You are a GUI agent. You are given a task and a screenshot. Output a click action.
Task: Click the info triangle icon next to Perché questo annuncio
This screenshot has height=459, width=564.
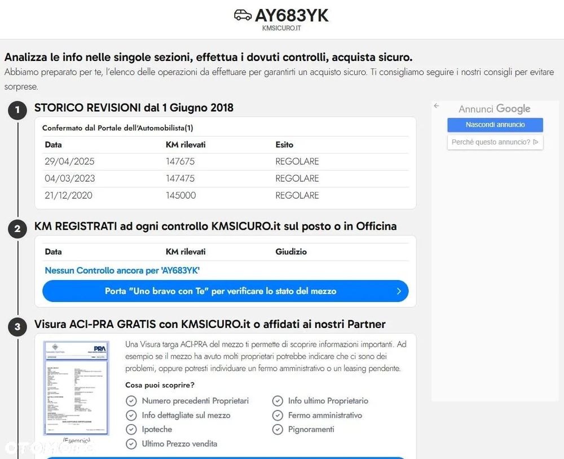coord(536,142)
